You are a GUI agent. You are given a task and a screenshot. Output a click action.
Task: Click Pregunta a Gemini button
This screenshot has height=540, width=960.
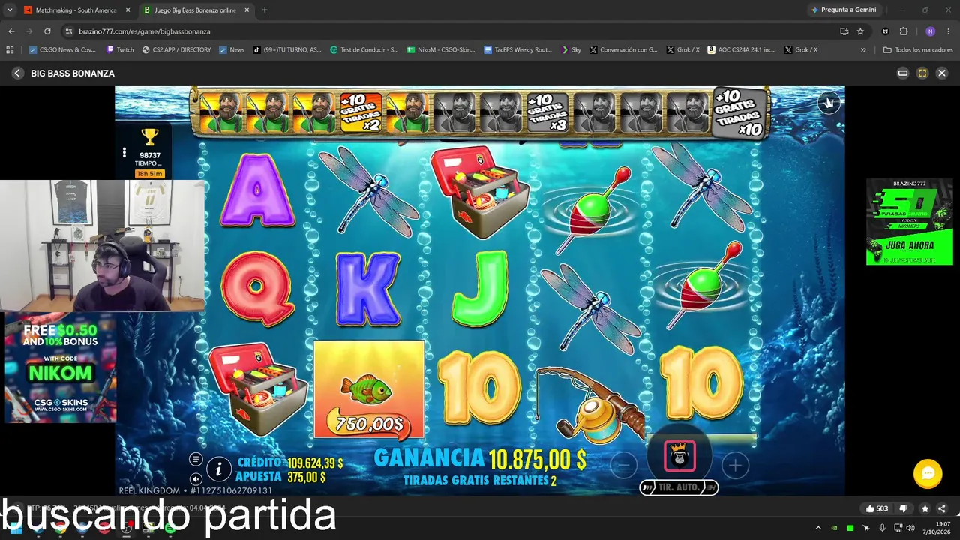point(843,10)
